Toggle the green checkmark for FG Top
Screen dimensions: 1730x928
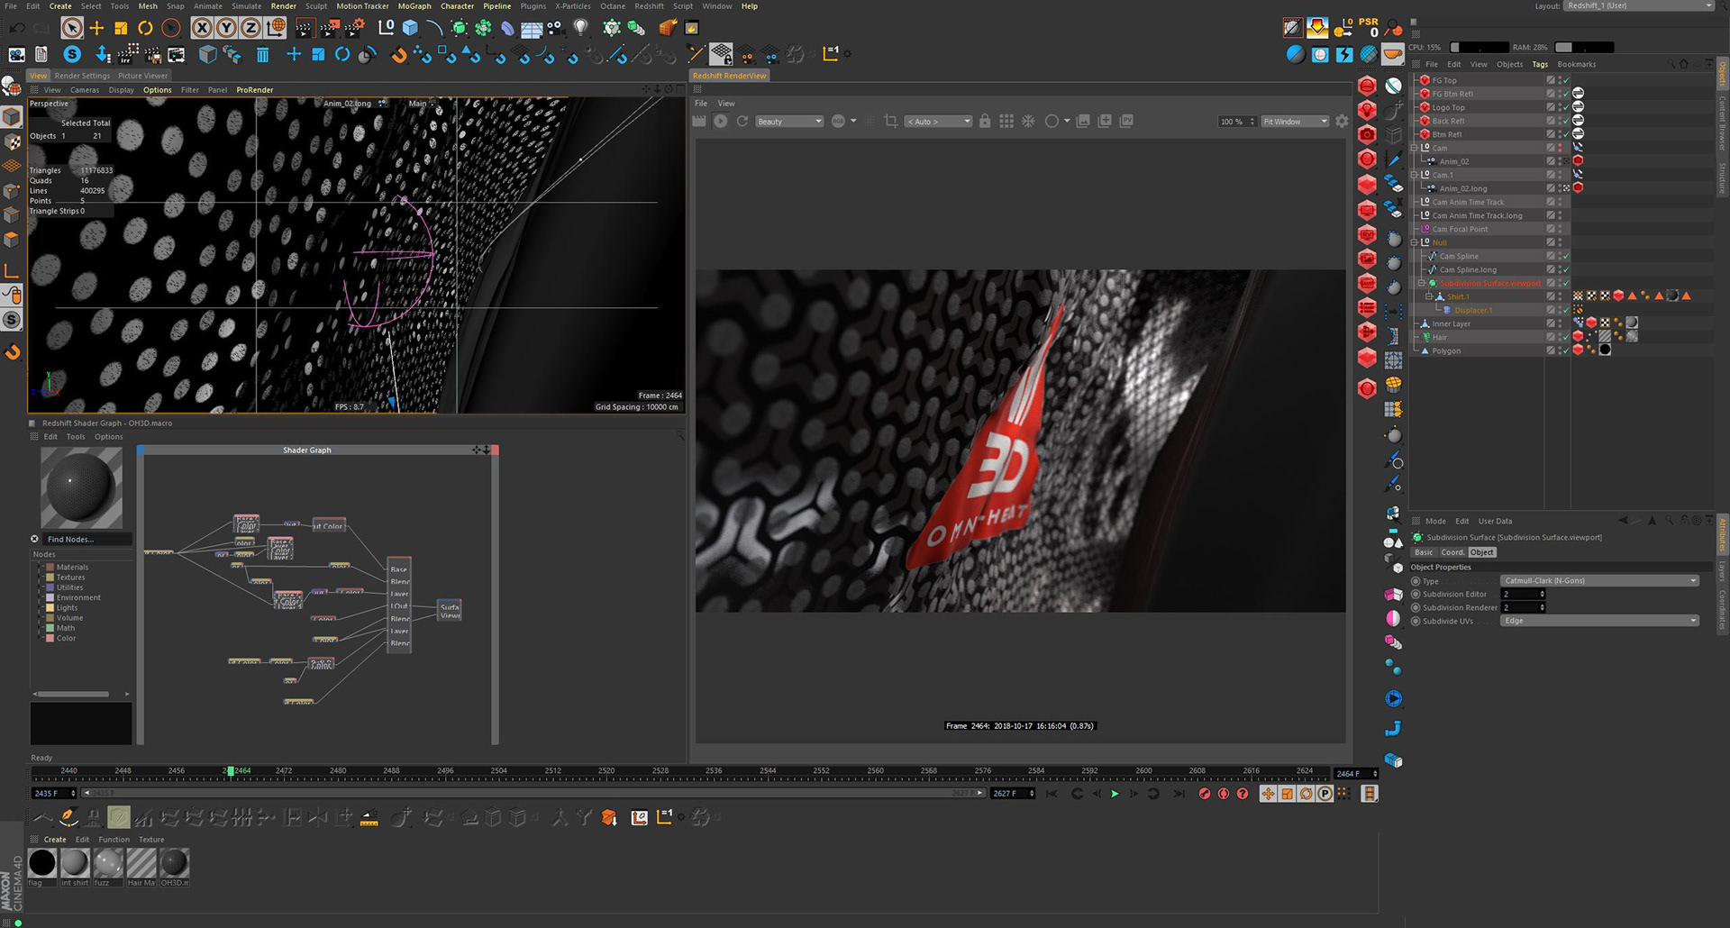1566,80
